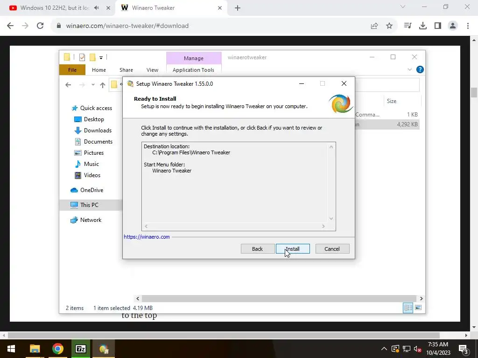The width and height of the screenshot is (478, 358).
Task: Open Music folder in navigation pane
Action: coord(87,164)
